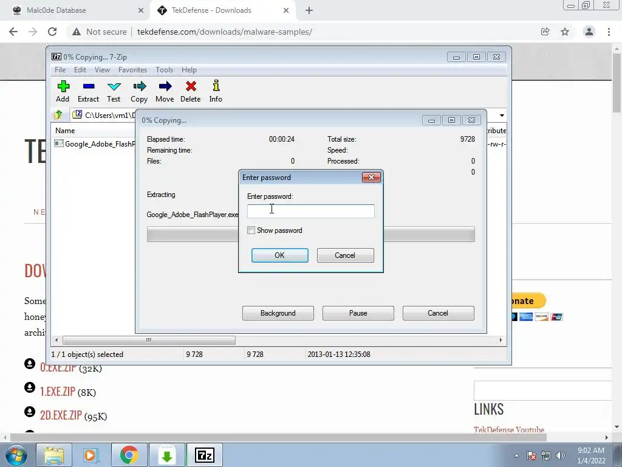Click the Windows Start button
Image resolution: width=622 pixels, height=467 pixels.
[16, 455]
